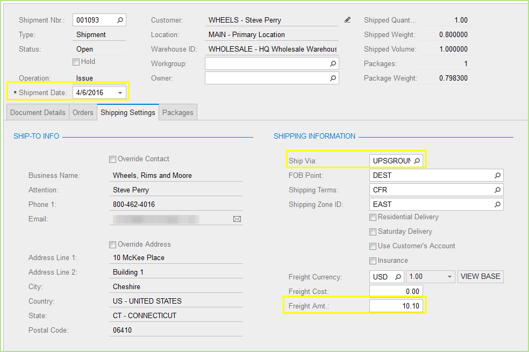The height and width of the screenshot is (352, 529).
Task: Click the pencil edit icon beside Customer
Action: pos(347,19)
